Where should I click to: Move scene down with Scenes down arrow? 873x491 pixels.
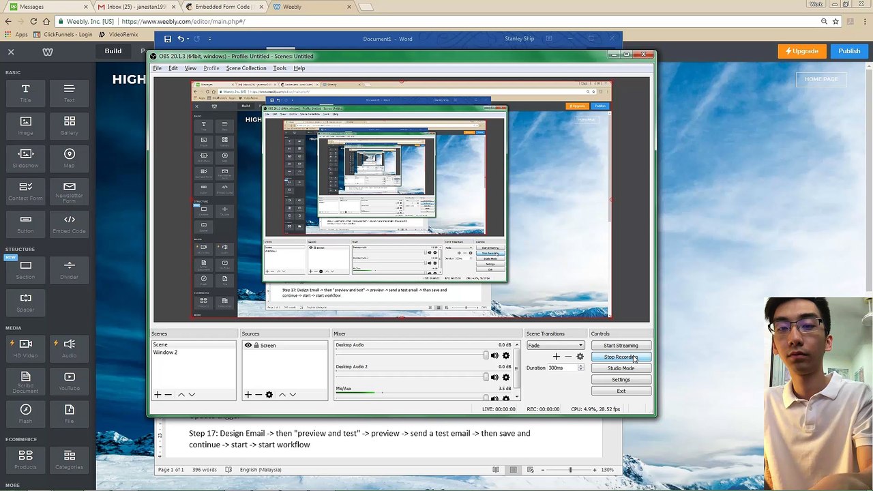tap(192, 395)
